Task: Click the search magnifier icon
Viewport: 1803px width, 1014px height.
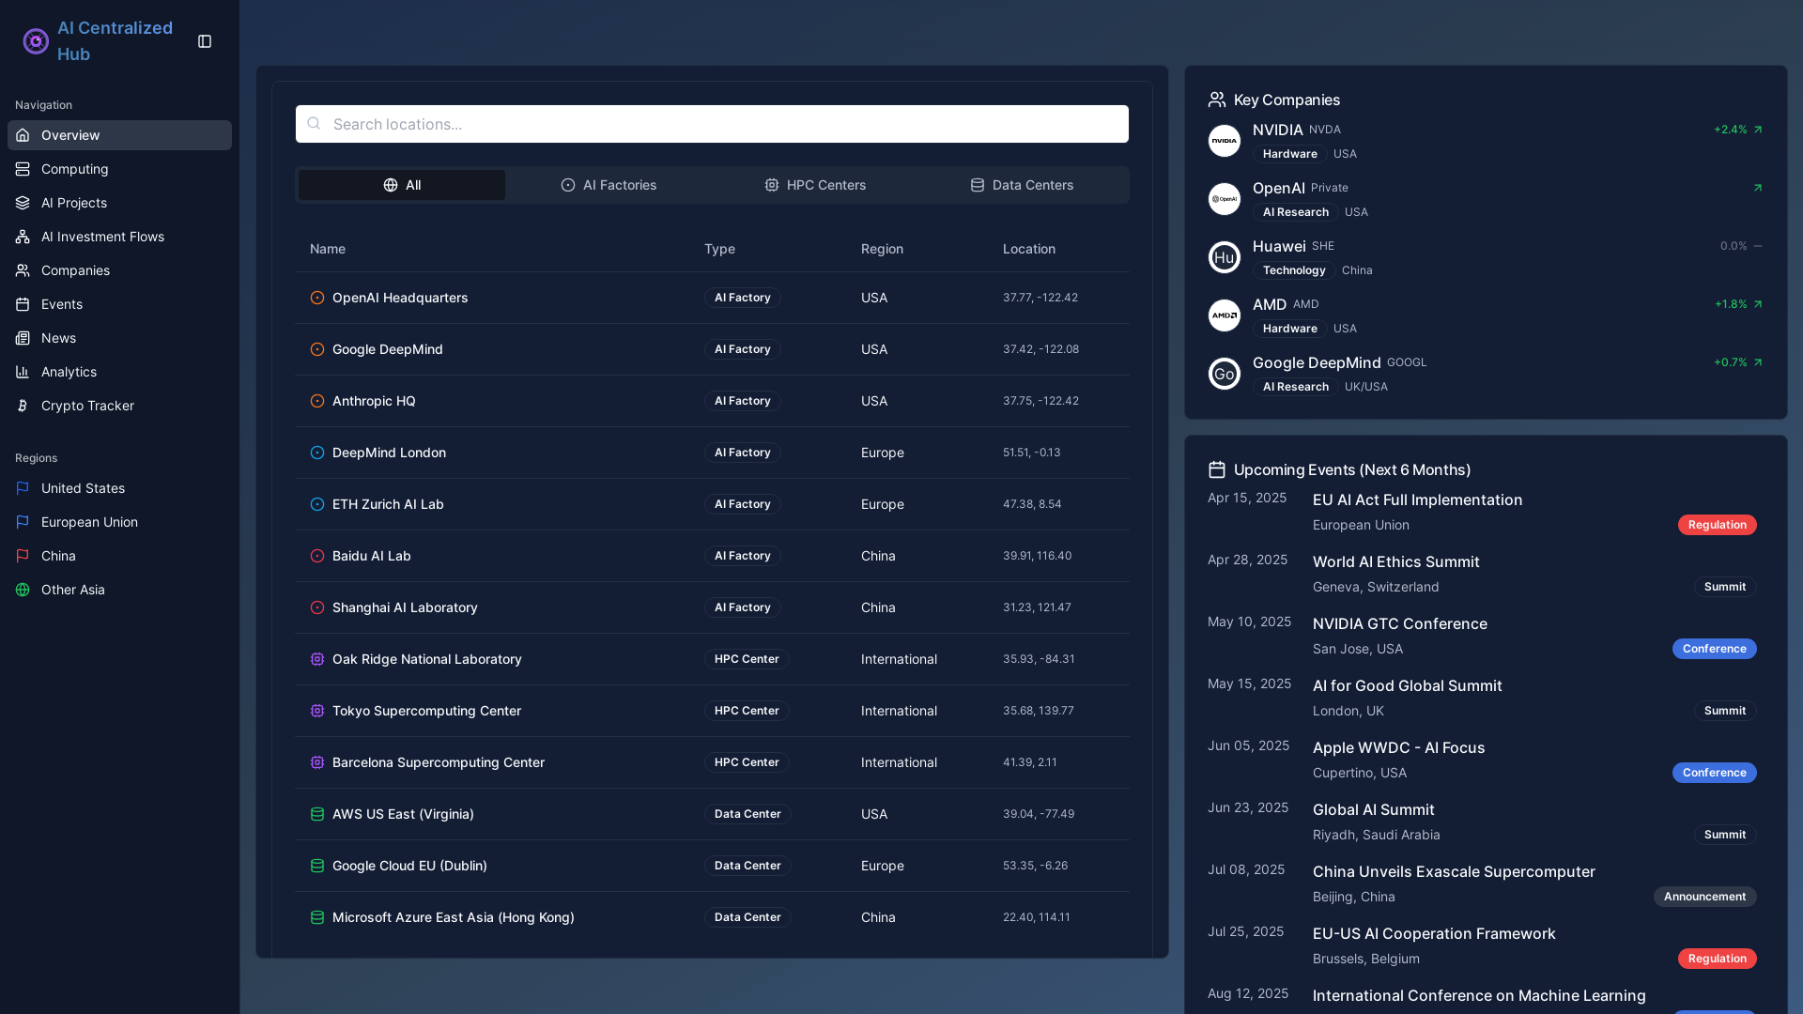Action: [314, 123]
